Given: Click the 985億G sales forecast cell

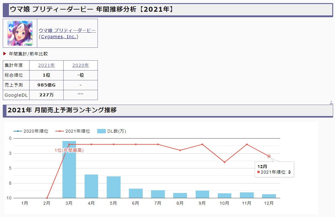Looking at the screenshot, I should pos(46,85).
